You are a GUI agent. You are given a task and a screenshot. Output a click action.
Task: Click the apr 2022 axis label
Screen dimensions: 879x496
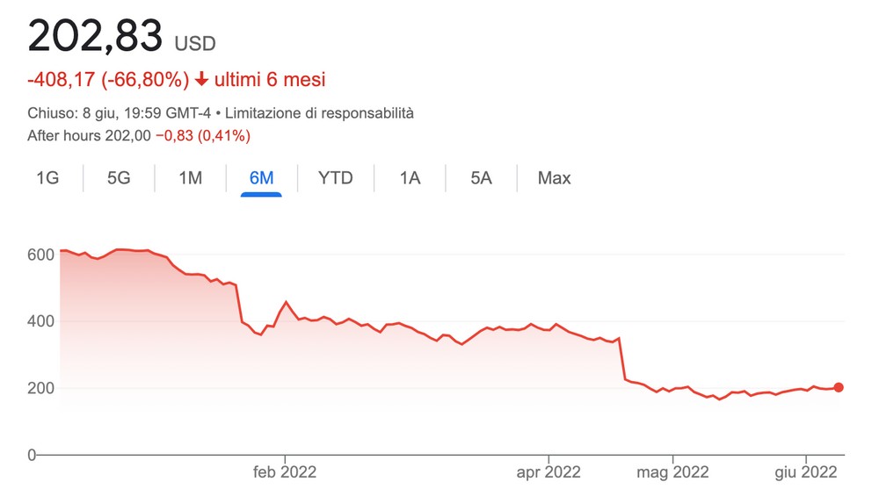coord(548,472)
